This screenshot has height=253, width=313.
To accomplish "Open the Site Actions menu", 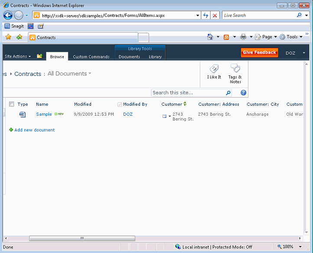I will tap(18, 56).
